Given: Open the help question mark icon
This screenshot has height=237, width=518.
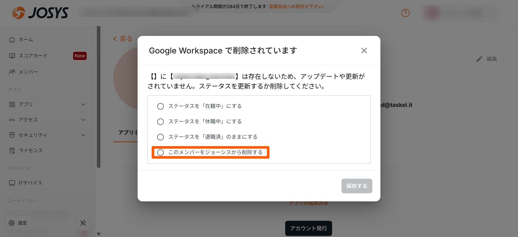Looking at the screenshot, I should tap(405, 13).
